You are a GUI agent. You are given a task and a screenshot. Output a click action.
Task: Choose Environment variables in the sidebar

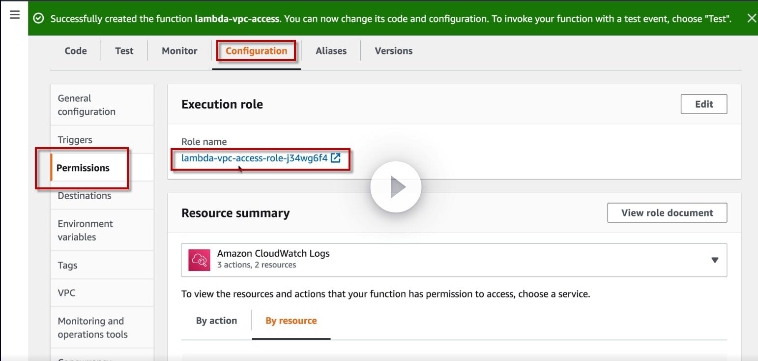pyautogui.click(x=85, y=230)
